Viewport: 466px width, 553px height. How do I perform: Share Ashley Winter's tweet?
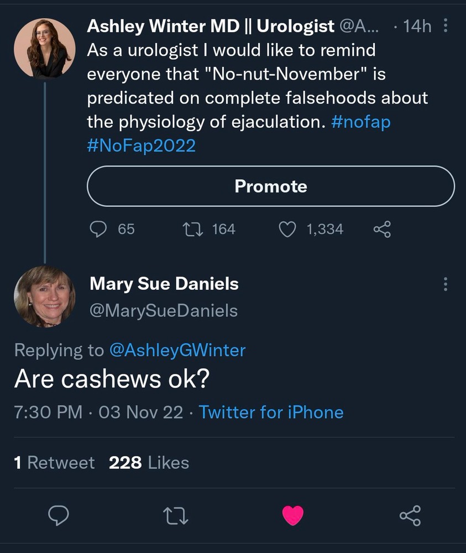(x=383, y=229)
